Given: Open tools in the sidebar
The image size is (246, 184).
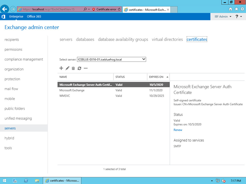Looking at the screenshot, I should click(8, 148).
